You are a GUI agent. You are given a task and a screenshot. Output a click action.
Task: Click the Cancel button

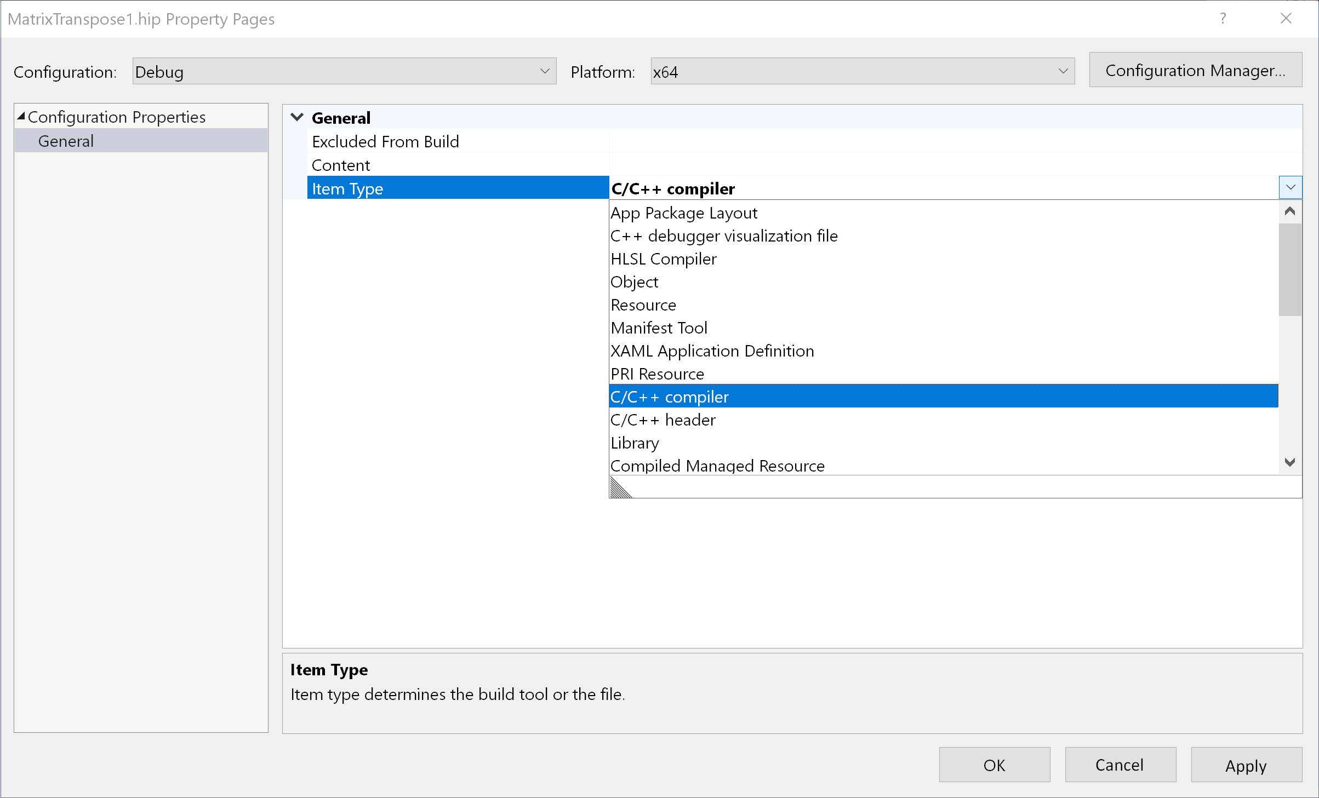[1120, 765]
